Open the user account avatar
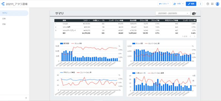Viewport: 221px width, 101px height. point(217,4)
